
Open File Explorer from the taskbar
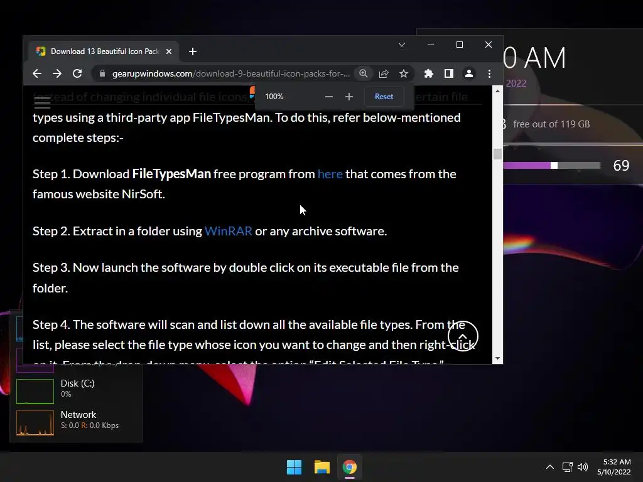pos(322,467)
